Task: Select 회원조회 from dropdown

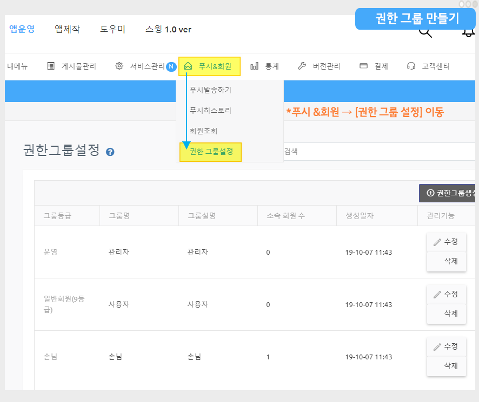Action: pos(203,131)
